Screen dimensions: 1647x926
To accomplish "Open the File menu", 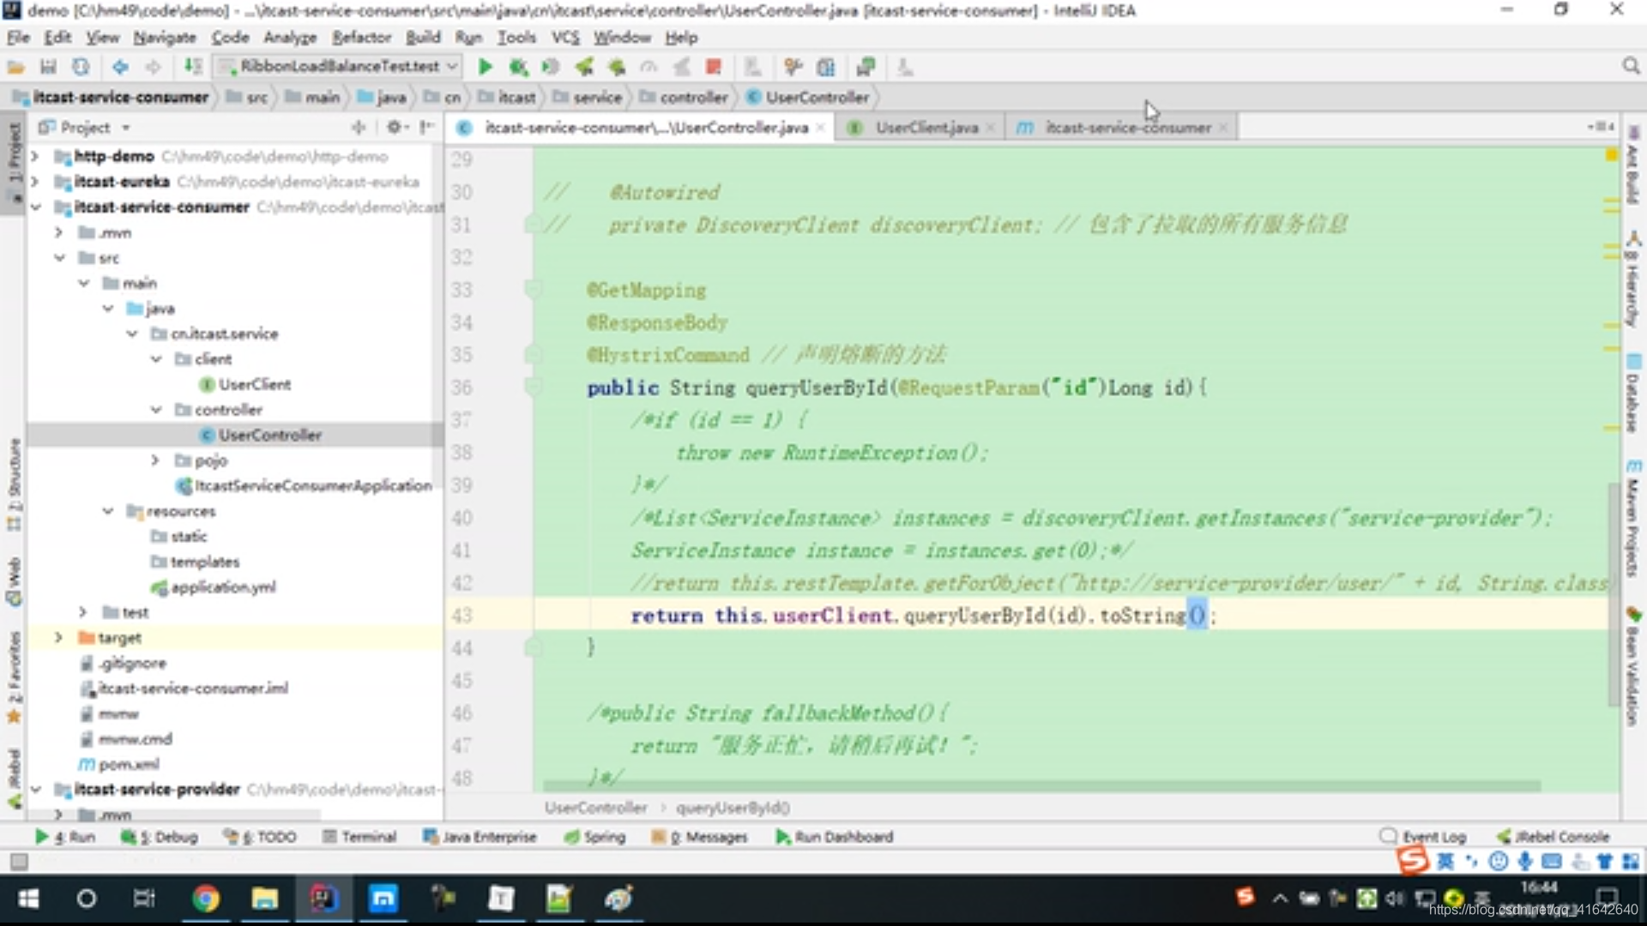I will pyautogui.click(x=18, y=38).
